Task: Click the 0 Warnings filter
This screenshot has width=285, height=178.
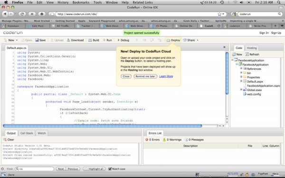Action: [172, 140]
